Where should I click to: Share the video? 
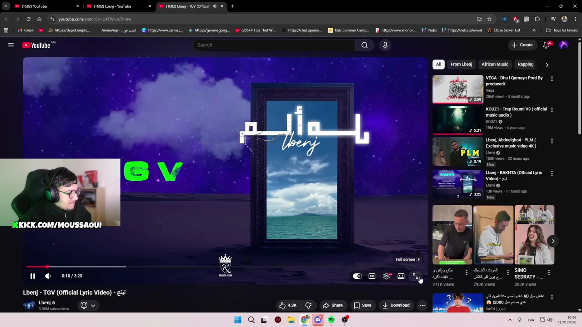pos(332,305)
